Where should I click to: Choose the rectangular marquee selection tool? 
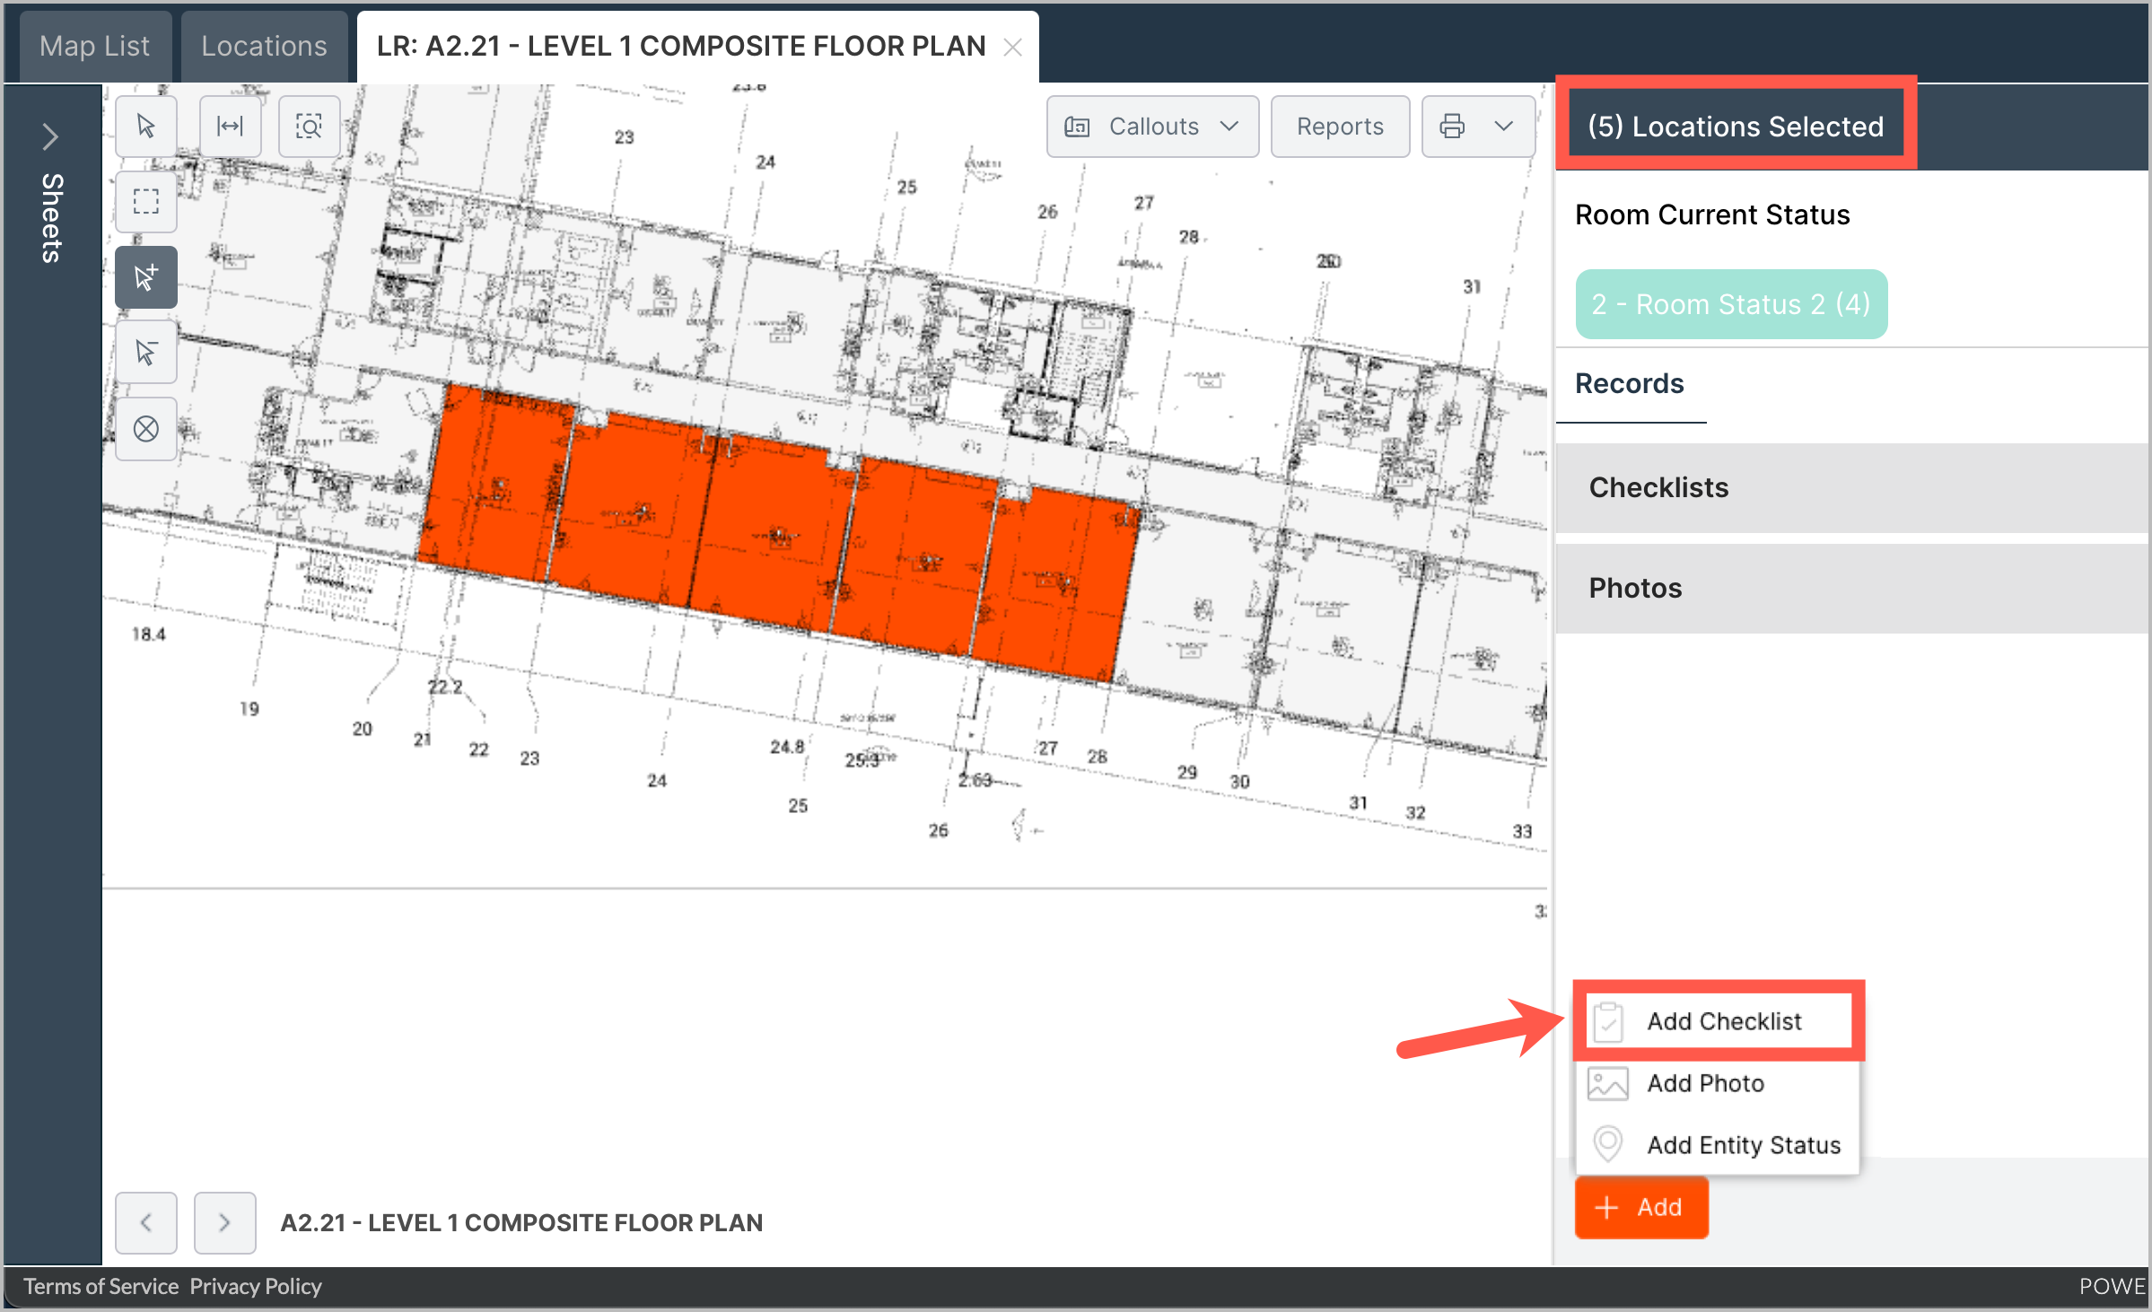click(146, 201)
